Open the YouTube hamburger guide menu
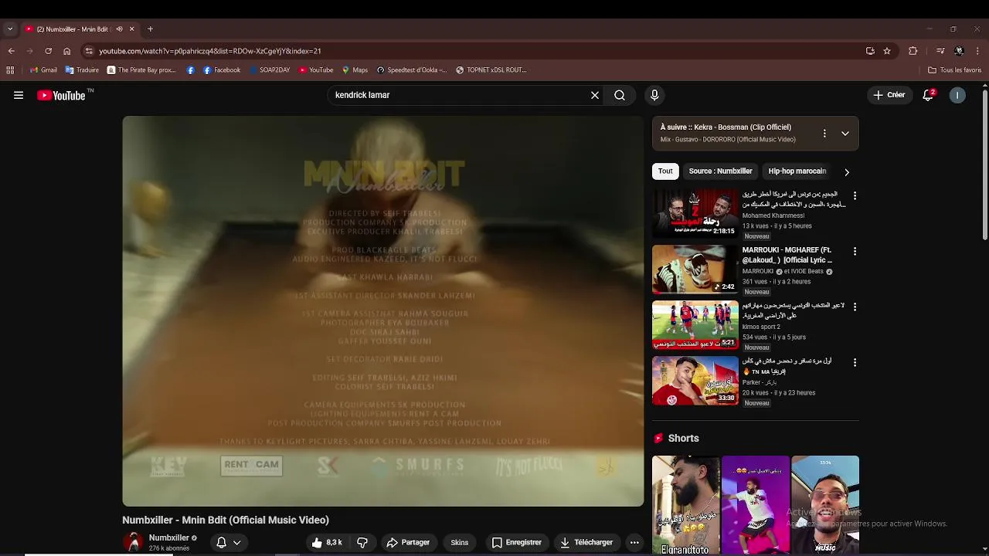Viewport: 989px width, 556px height. (x=19, y=95)
